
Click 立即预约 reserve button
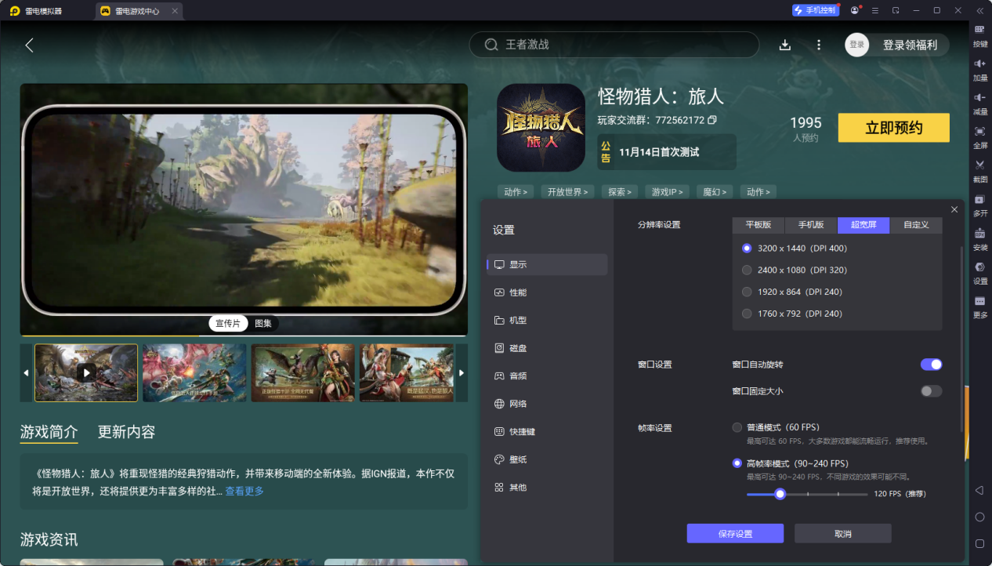894,128
